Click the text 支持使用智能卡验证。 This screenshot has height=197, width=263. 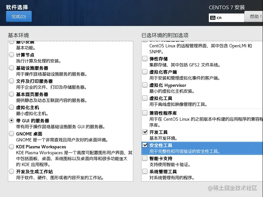(170, 165)
